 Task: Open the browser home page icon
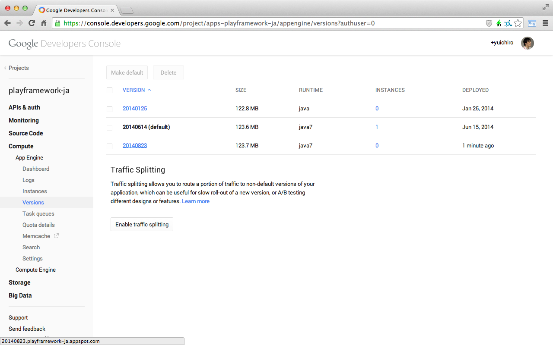pos(44,23)
